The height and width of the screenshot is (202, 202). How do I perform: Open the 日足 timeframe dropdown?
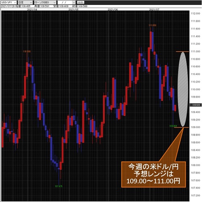click(25, 2)
